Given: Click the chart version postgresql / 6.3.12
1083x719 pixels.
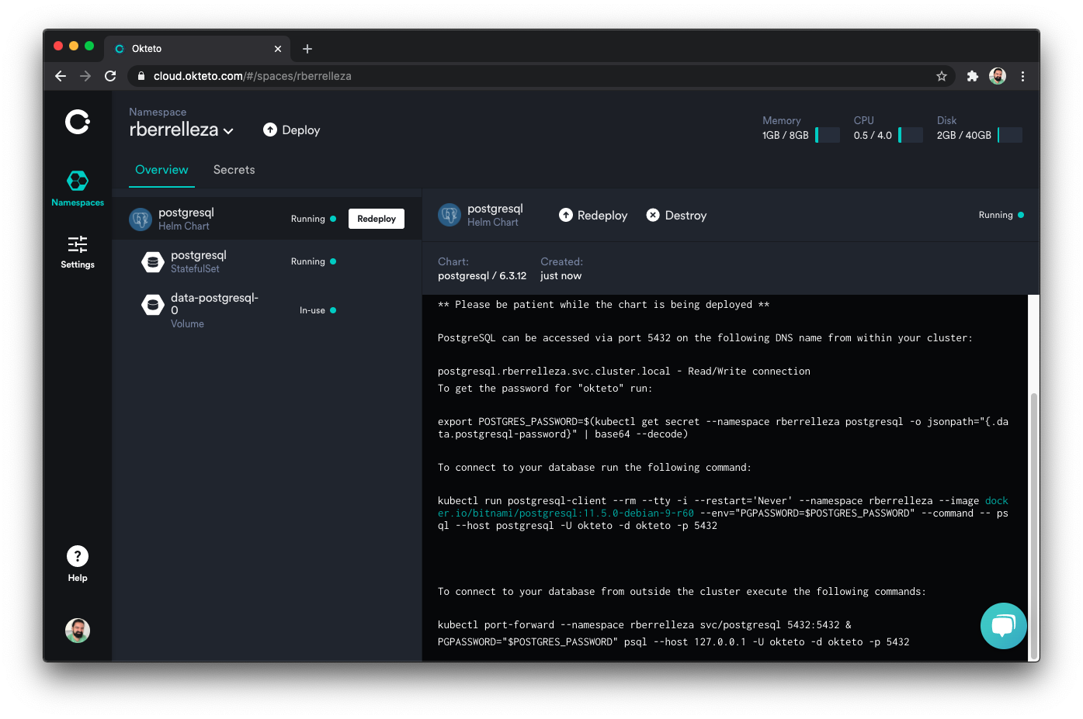Looking at the screenshot, I should [x=482, y=276].
